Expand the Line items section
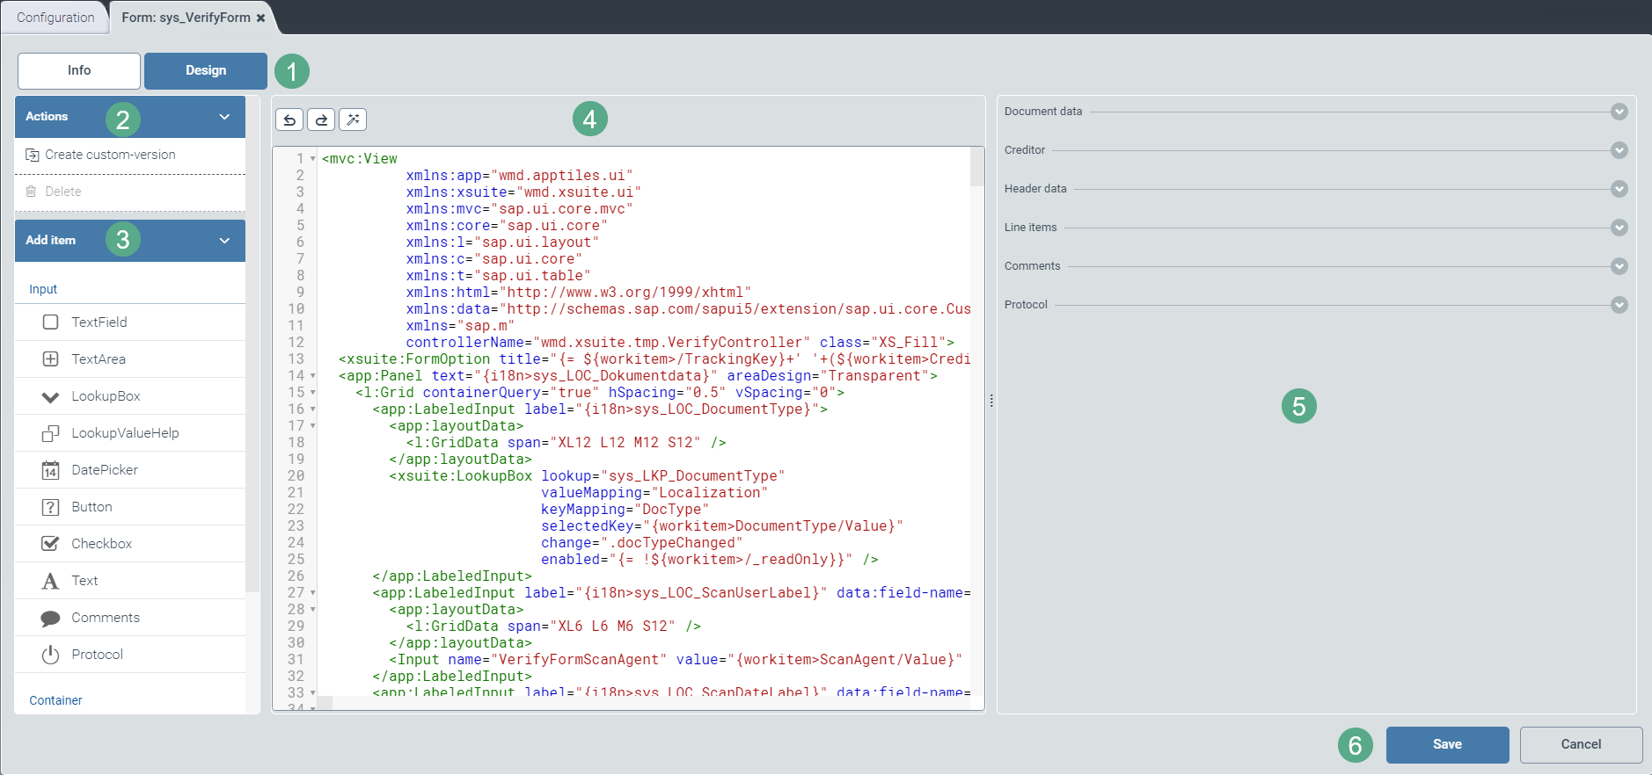 click(x=1619, y=228)
